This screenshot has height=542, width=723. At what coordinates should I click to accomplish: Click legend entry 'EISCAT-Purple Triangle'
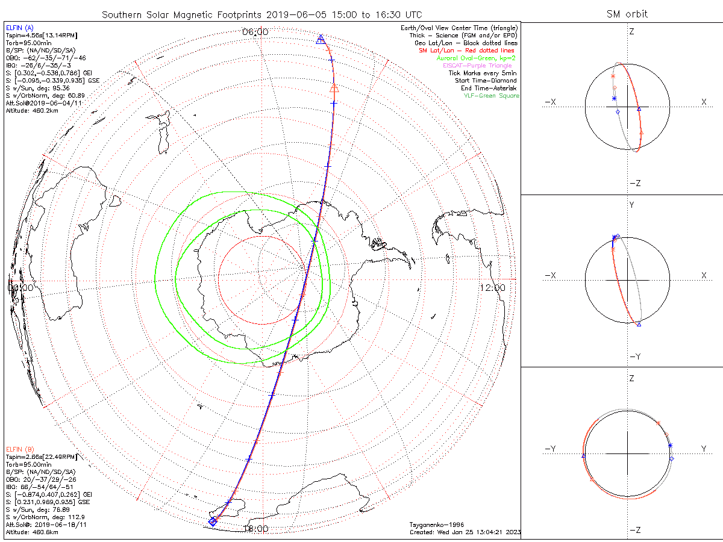[x=478, y=66]
